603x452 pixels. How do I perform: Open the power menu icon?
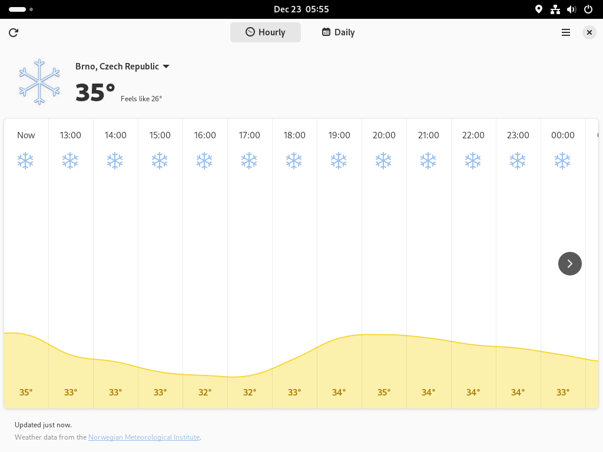point(588,9)
